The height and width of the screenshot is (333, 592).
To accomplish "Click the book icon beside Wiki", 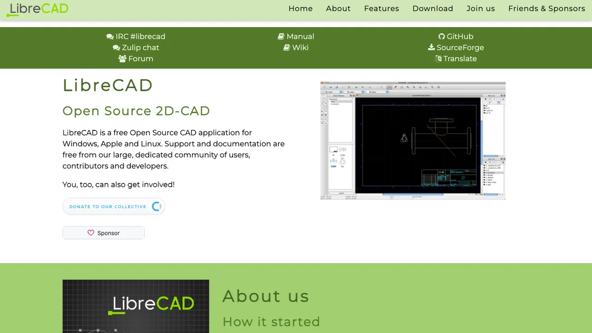I will pos(287,48).
